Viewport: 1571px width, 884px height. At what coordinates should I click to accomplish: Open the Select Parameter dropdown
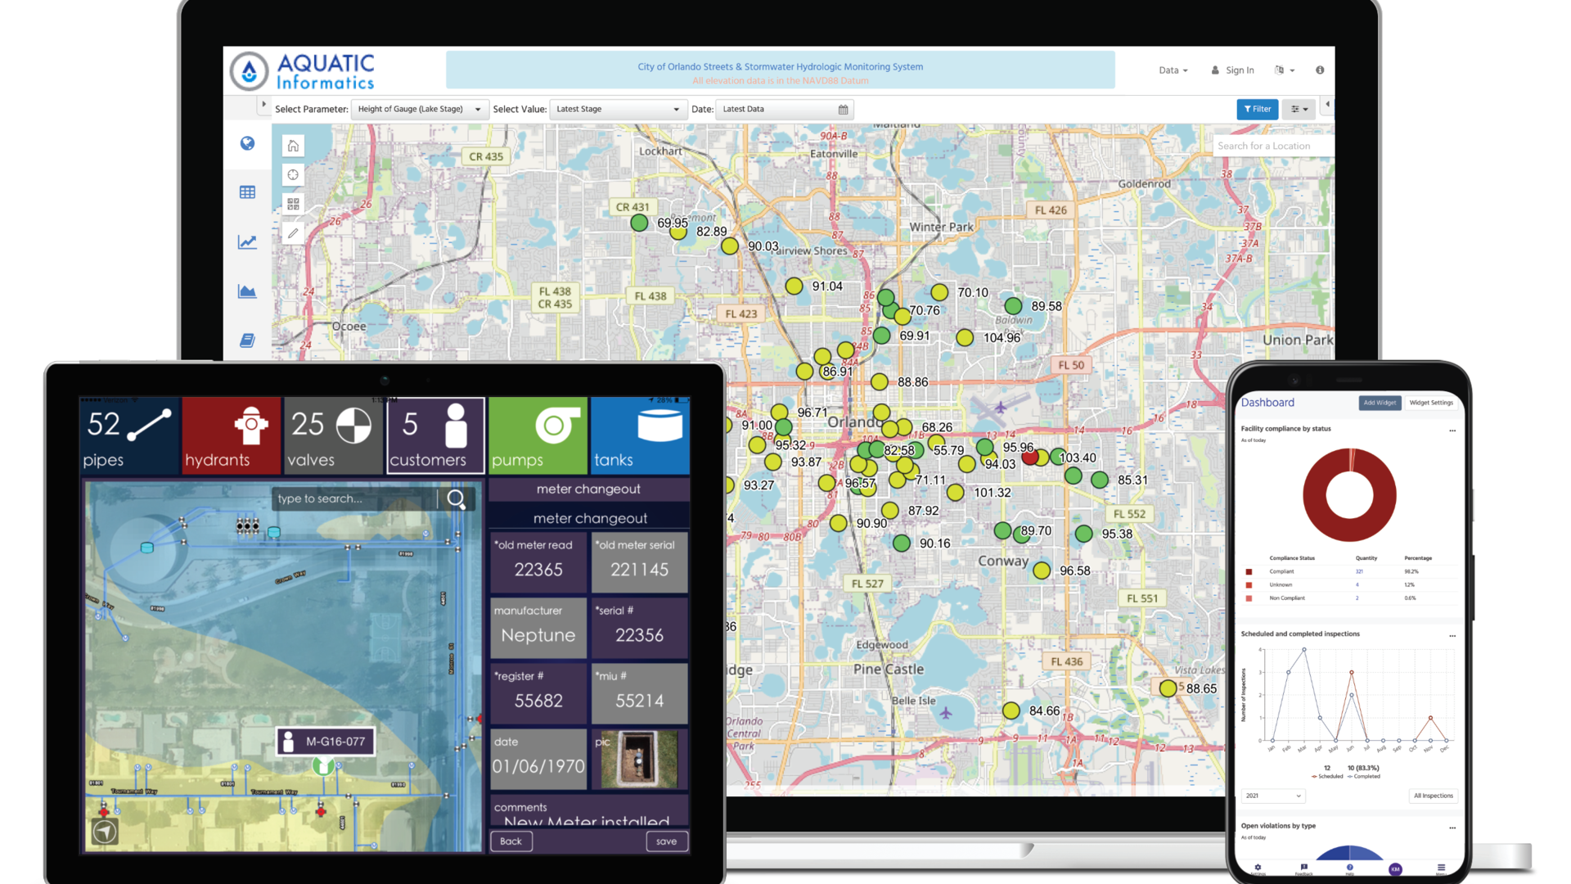(x=419, y=110)
